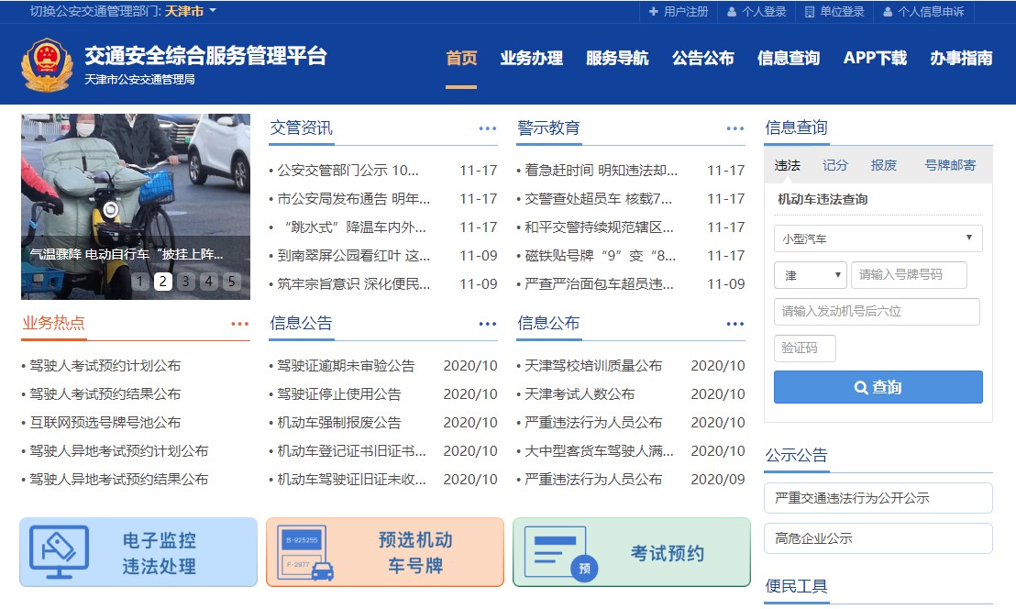Open the 高危企业公示 link
The image size is (1016, 609).
point(877,538)
